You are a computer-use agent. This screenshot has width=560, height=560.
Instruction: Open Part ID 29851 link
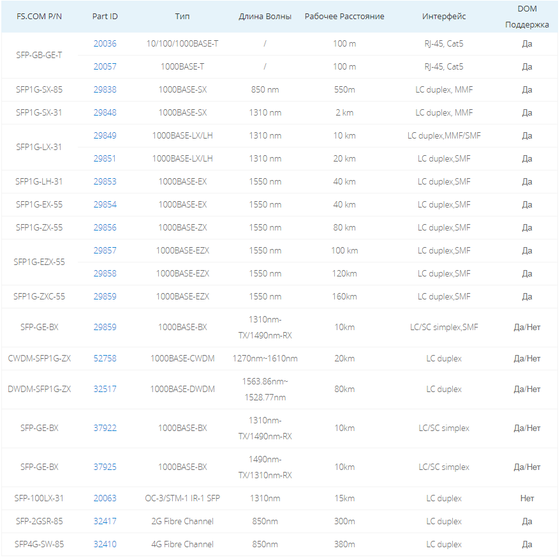105,158
